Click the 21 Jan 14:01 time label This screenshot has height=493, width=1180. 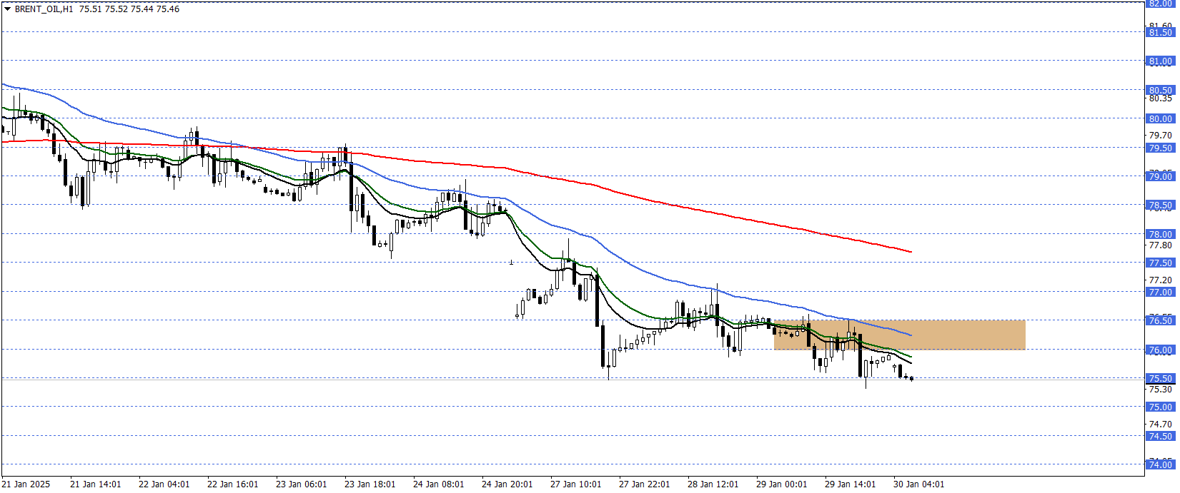click(x=96, y=484)
